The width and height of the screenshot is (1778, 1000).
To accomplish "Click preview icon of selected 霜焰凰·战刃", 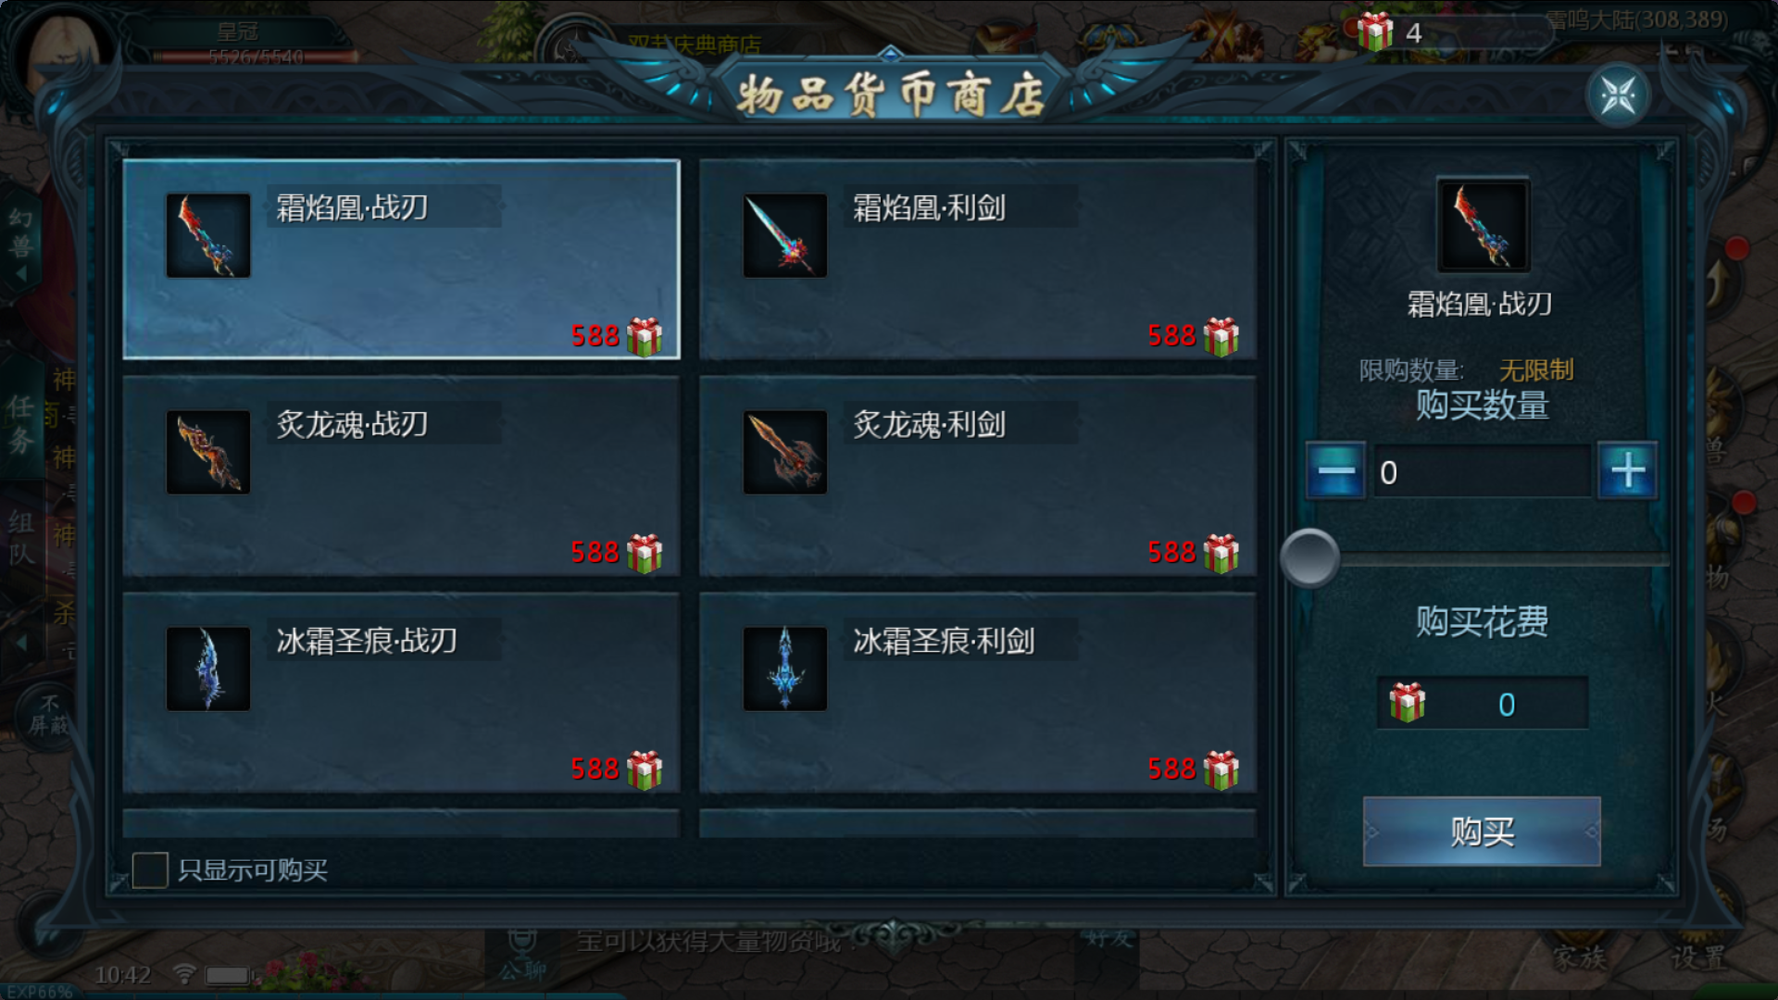I will click(x=1483, y=225).
